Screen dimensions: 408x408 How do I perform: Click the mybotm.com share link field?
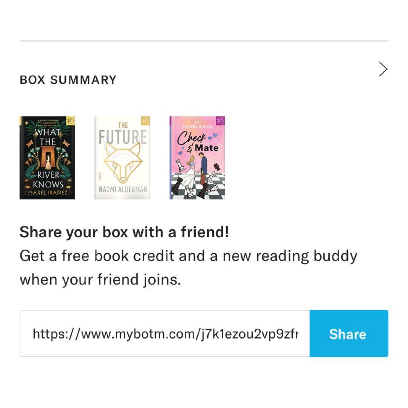pyautogui.click(x=165, y=334)
